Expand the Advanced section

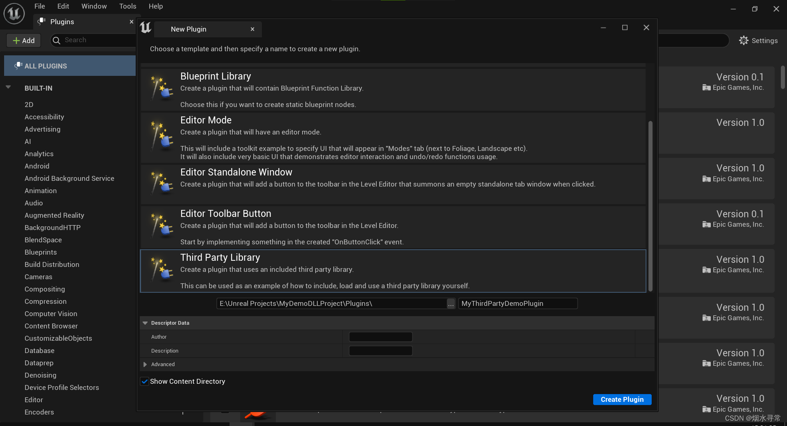[145, 364]
